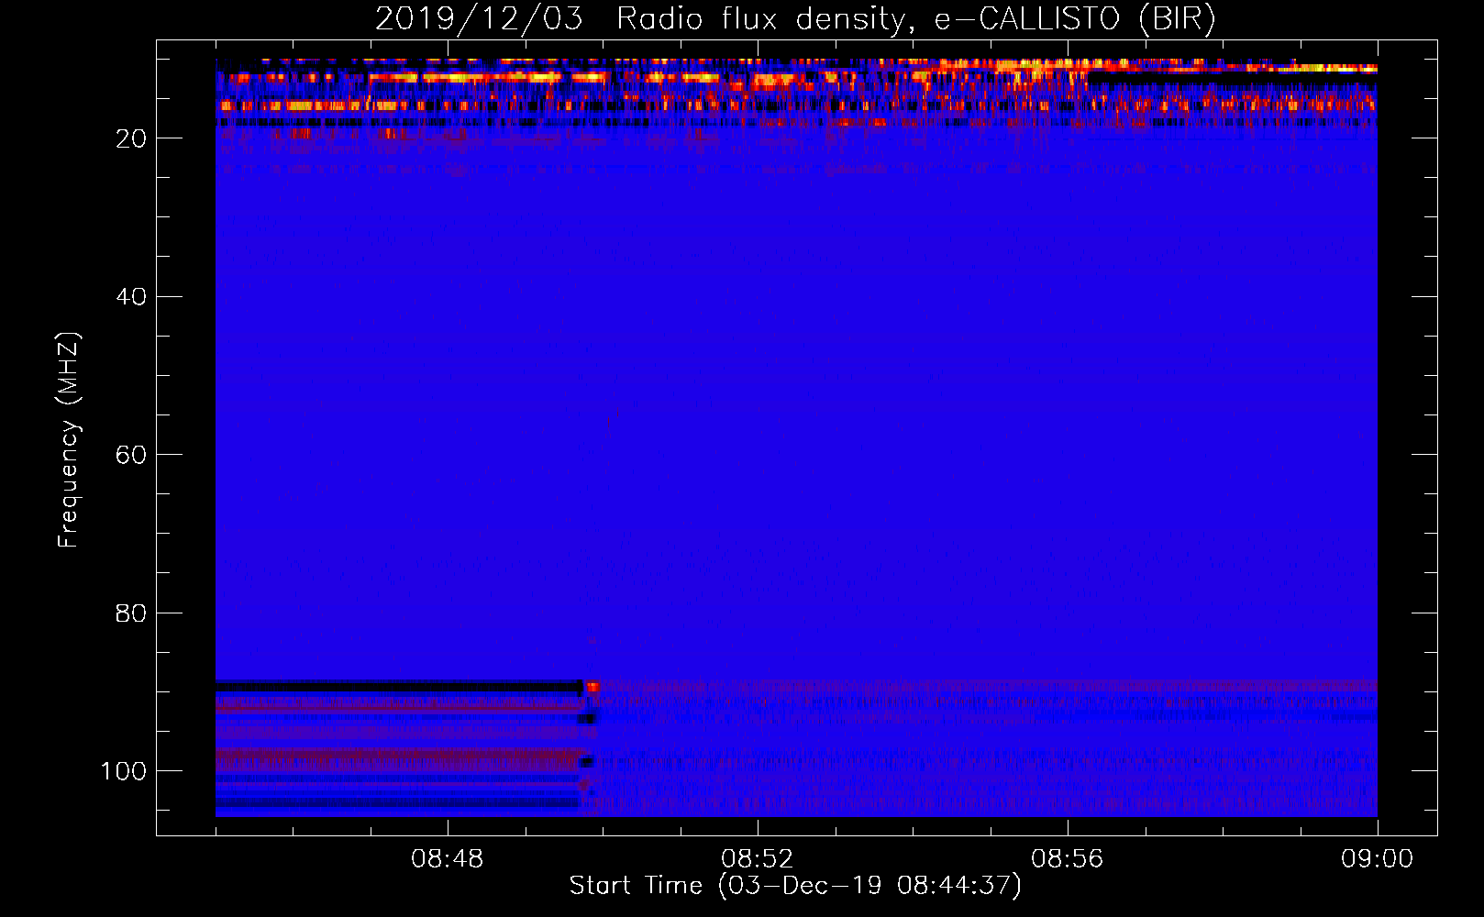Click the 08:56 time tick label
The width and height of the screenshot is (1484, 917).
click(x=1068, y=859)
